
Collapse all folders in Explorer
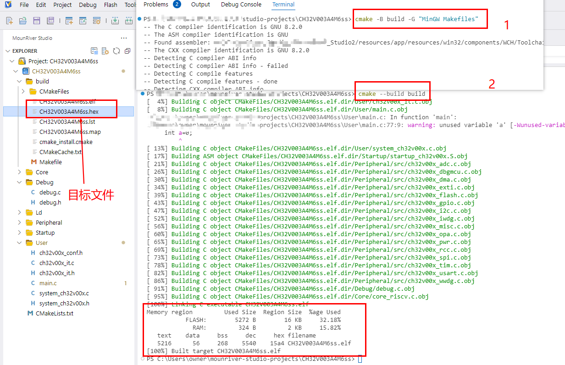[x=127, y=51]
